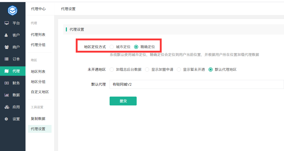Open the 设置 sidebar menu label

[16, 119]
